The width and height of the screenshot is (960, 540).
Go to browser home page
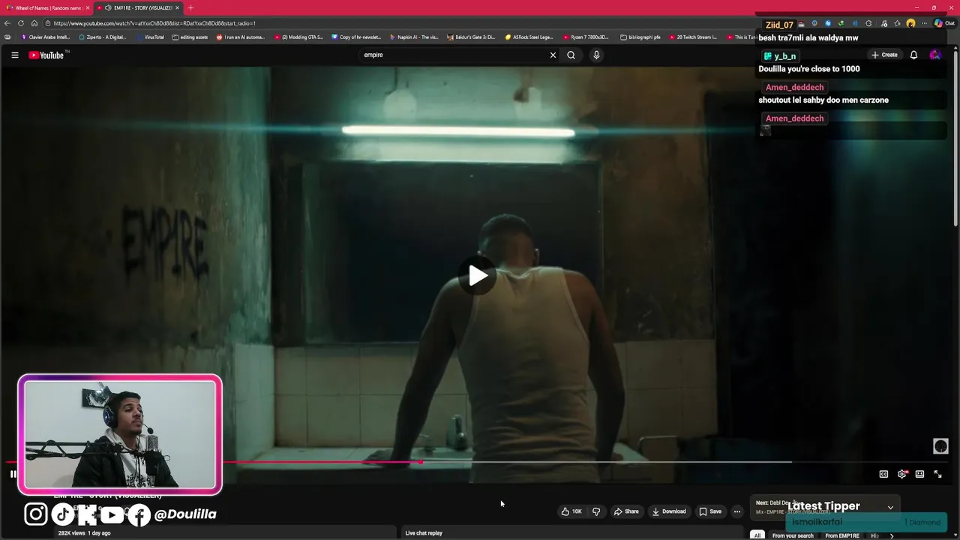pos(34,23)
